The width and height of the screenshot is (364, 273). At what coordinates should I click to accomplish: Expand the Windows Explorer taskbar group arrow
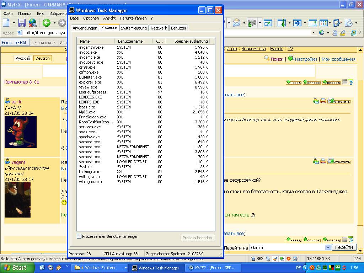pos(125,268)
